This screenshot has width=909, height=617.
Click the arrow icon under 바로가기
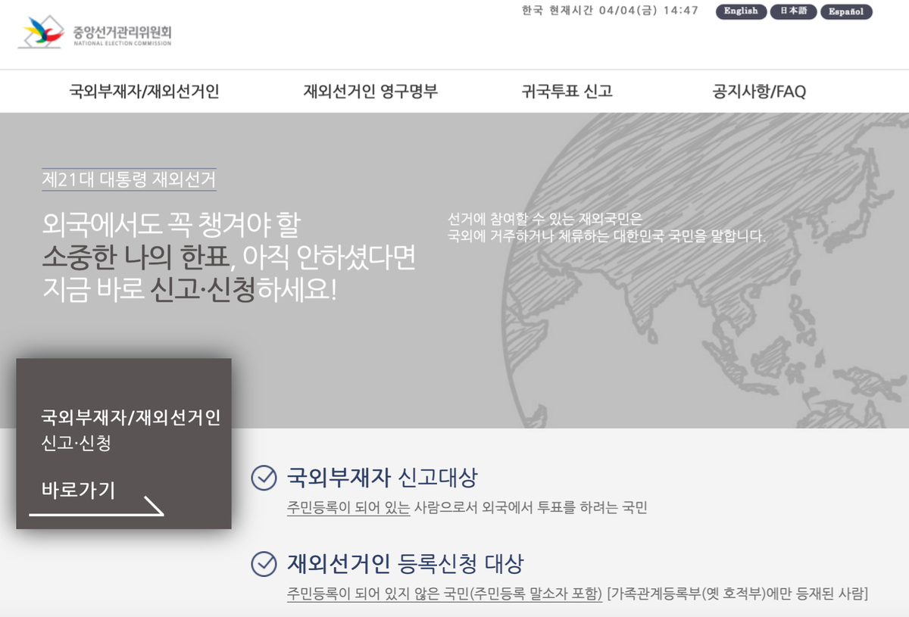click(x=153, y=506)
